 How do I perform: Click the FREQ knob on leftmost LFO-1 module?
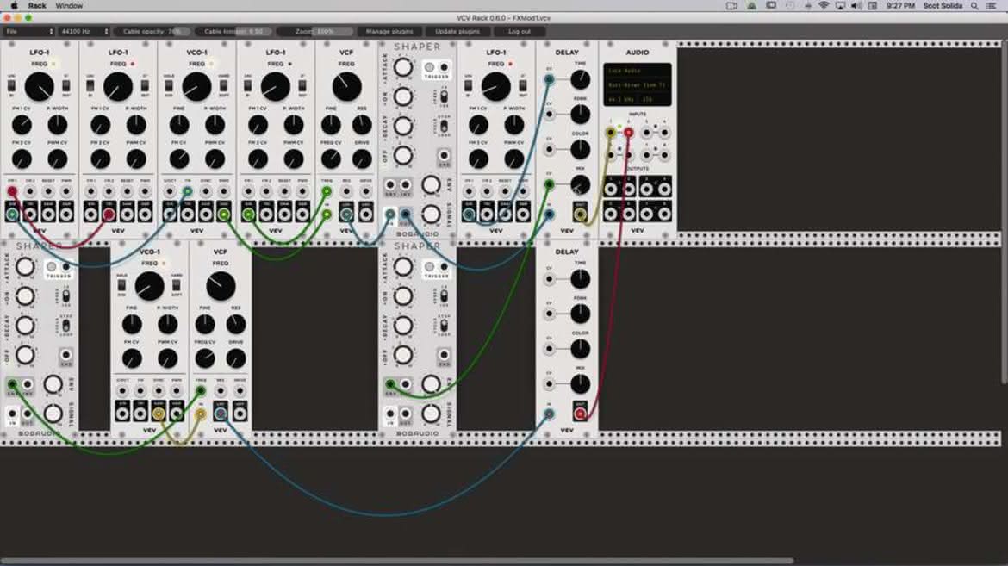40,87
